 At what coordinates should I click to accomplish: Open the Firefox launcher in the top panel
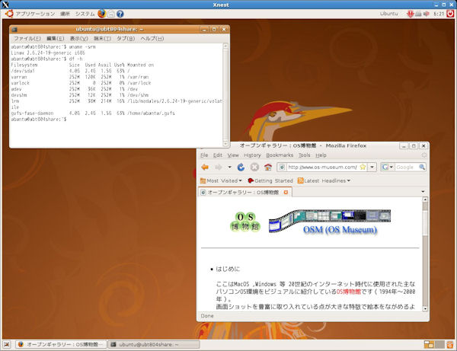[x=102, y=14]
